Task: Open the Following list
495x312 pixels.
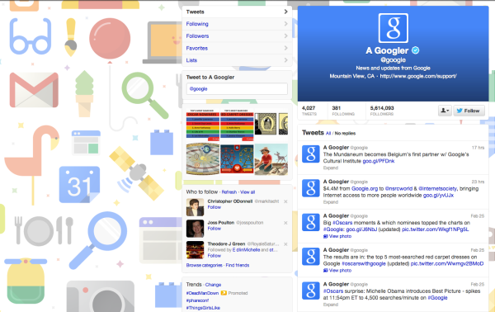Action: click(x=237, y=24)
